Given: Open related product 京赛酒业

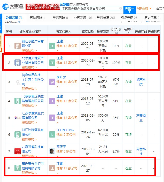Looking at the screenshot, I should tap(141, 118).
